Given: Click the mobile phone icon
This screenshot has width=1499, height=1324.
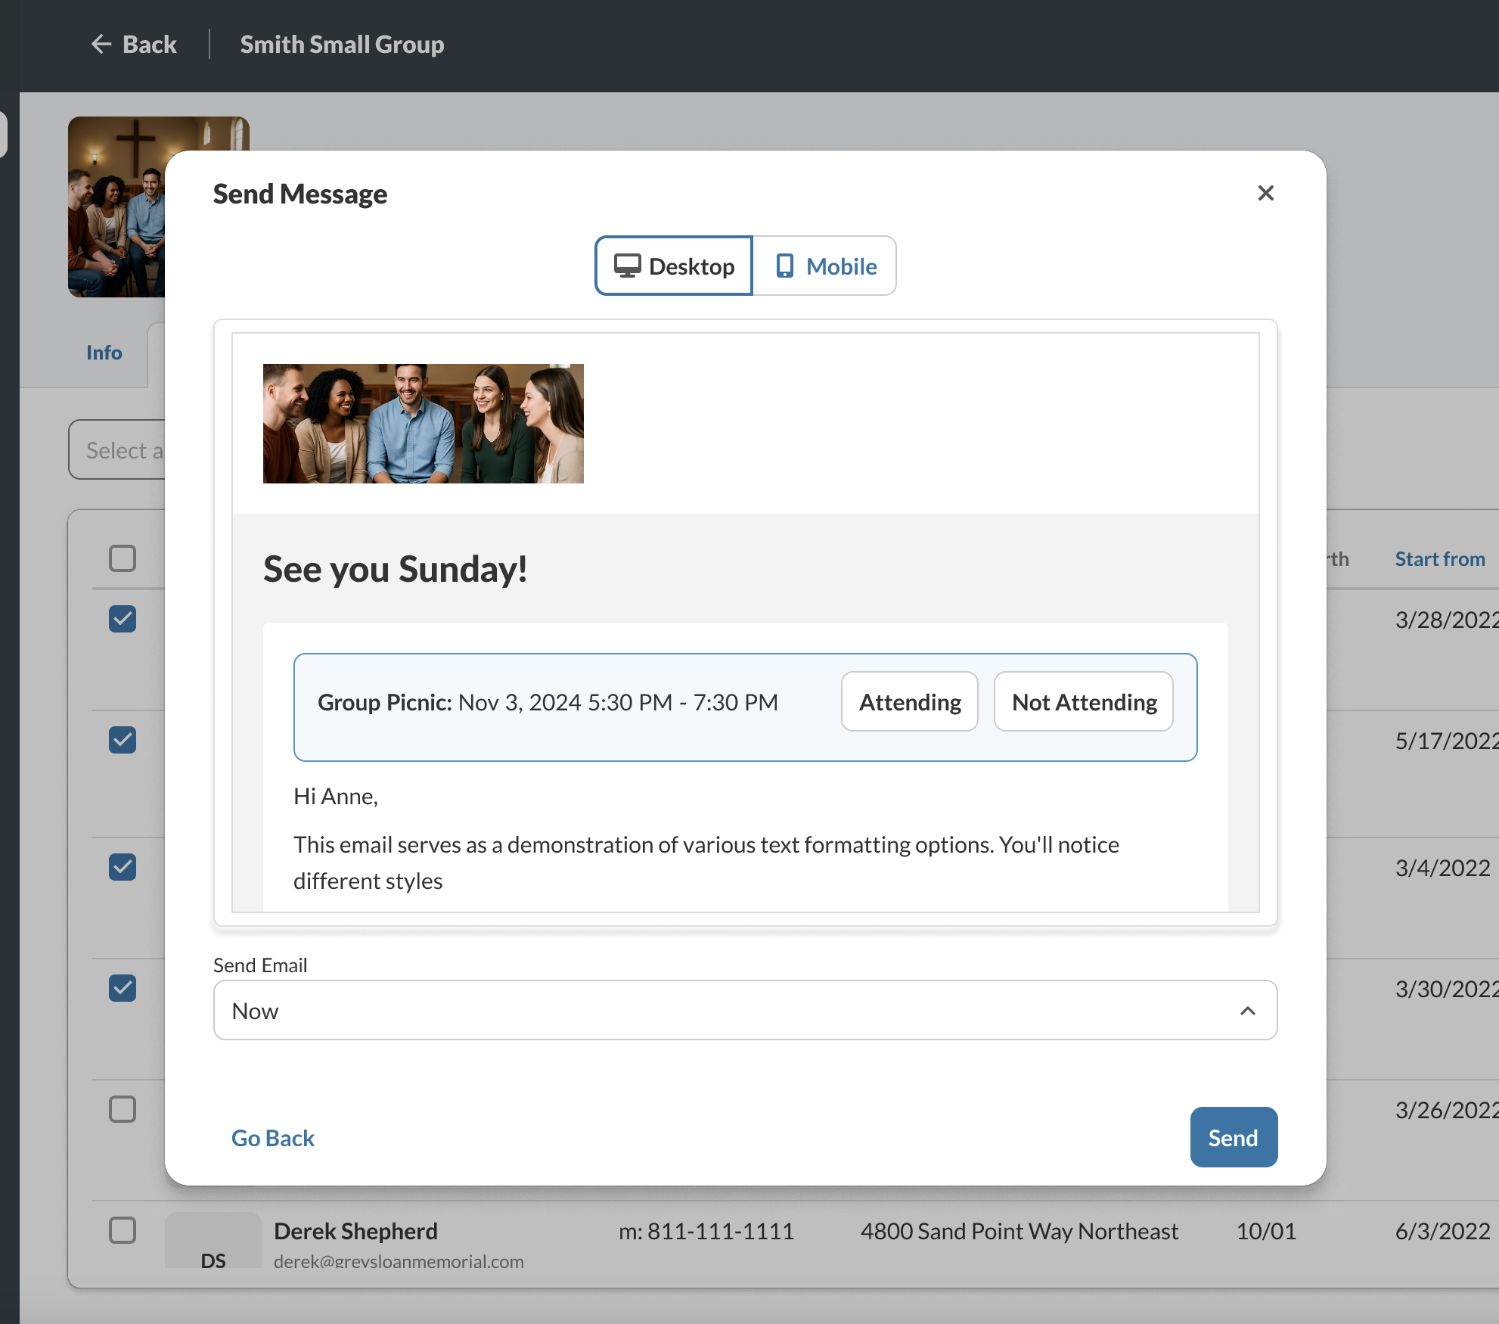Looking at the screenshot, I should 785,266.
